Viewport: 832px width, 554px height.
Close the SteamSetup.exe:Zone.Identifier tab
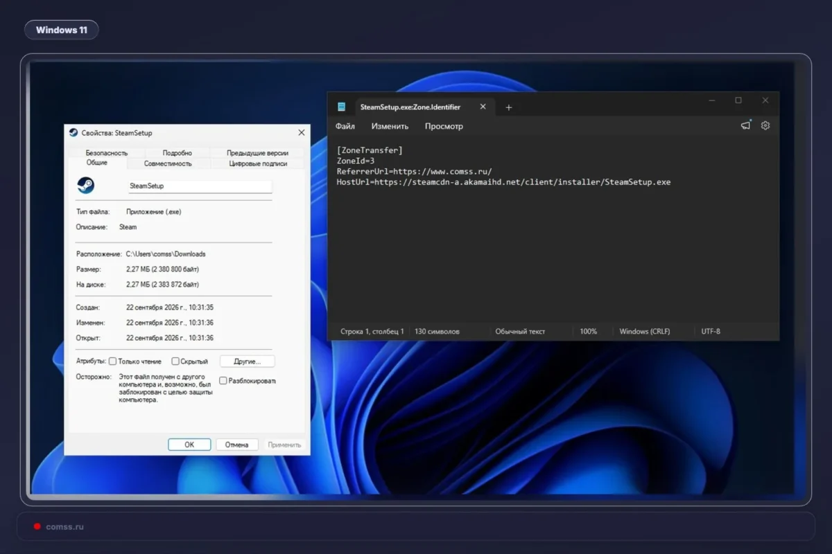483,107
